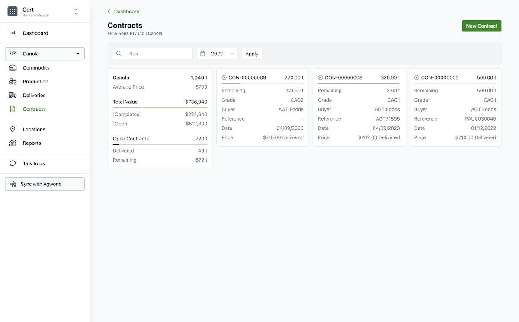Viewport: 519px width, 322px height.
Task: Expand the Cart workspace switcher arrows
Action: [76, 12]
